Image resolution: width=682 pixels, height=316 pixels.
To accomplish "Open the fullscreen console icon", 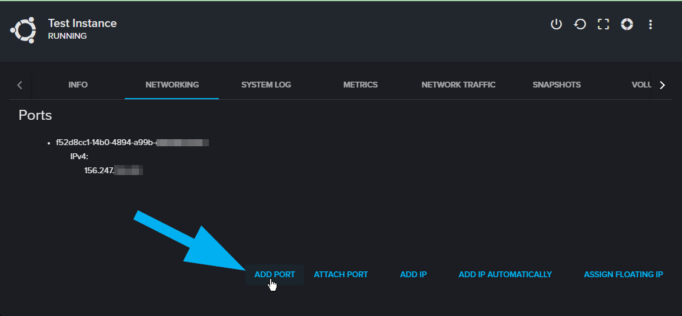I will point(603,24).
